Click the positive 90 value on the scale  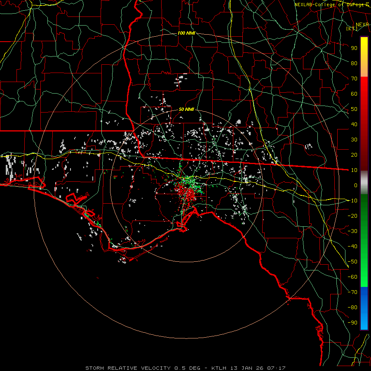pyautogui.click(x=354, y=48)
